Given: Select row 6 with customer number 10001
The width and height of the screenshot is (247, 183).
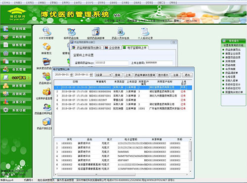Looking at the screenshot, I should [123, 108].
